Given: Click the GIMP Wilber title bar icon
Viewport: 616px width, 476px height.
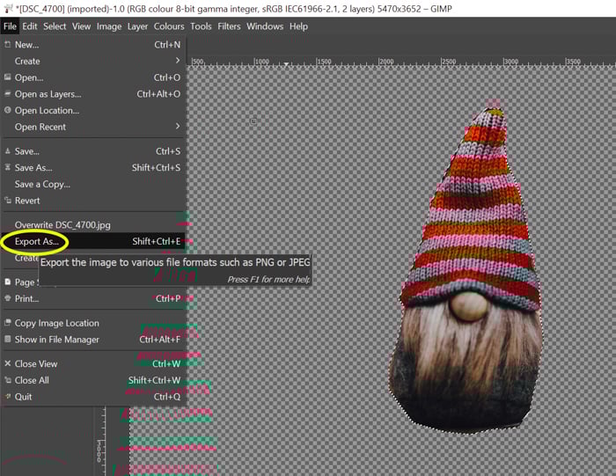Looking at the screenshot, I should click(8, 8).
